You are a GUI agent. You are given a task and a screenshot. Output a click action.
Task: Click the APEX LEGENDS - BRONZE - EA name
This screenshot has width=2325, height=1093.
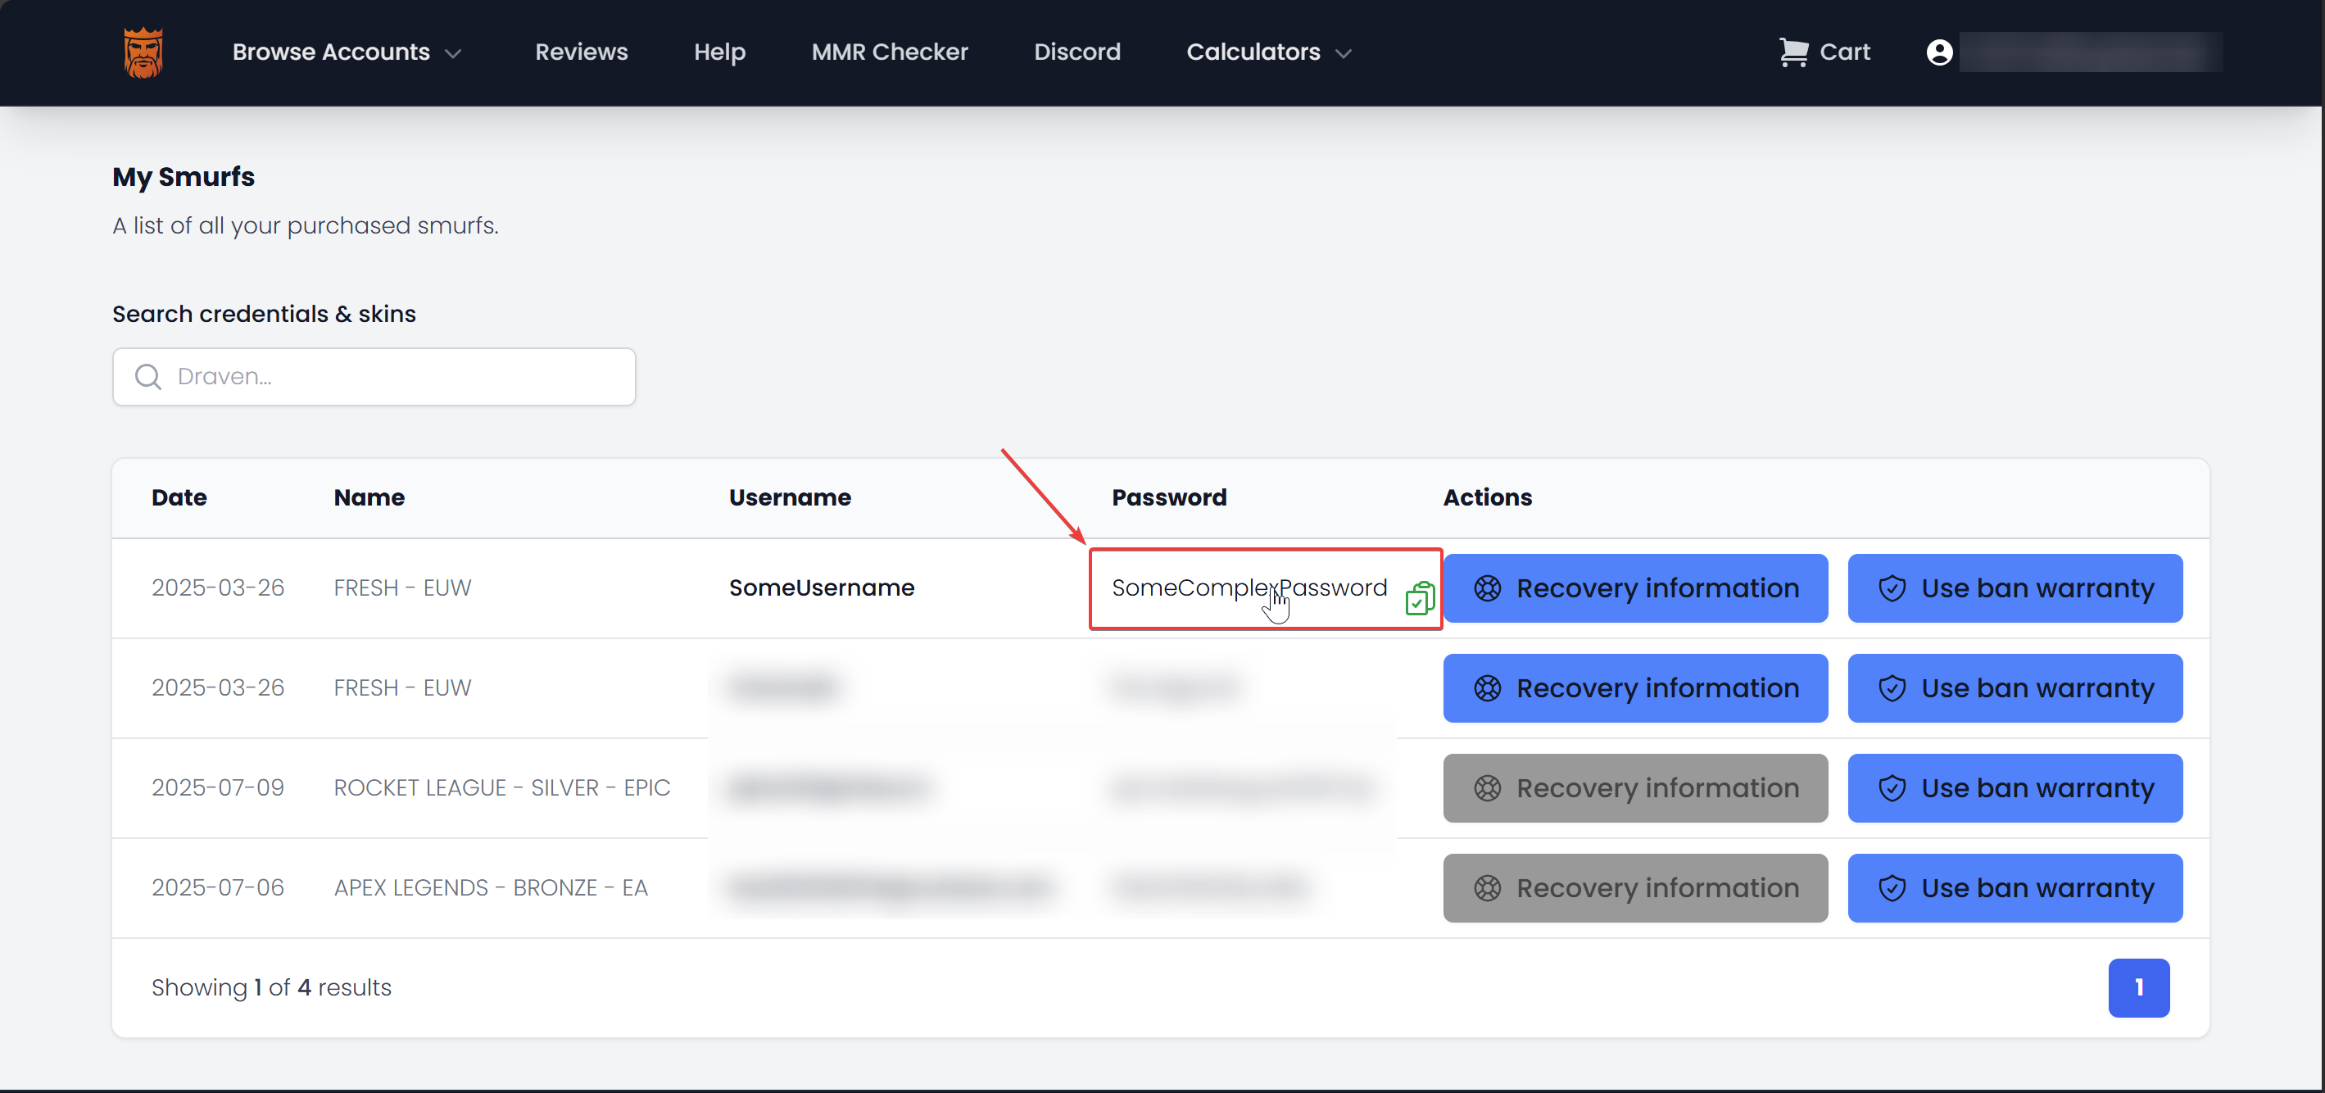(x=490, y=888)
